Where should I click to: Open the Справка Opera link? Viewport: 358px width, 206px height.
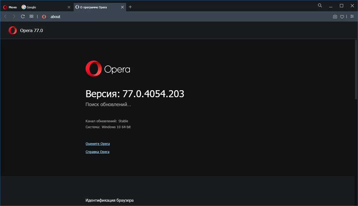coord(97,152)
